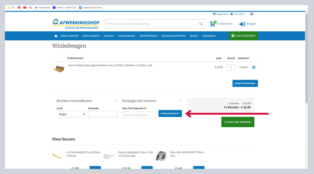
Task: Collapse the Kortingscode invoeren section
Action: pyautogui.click(x=181, y=101)
